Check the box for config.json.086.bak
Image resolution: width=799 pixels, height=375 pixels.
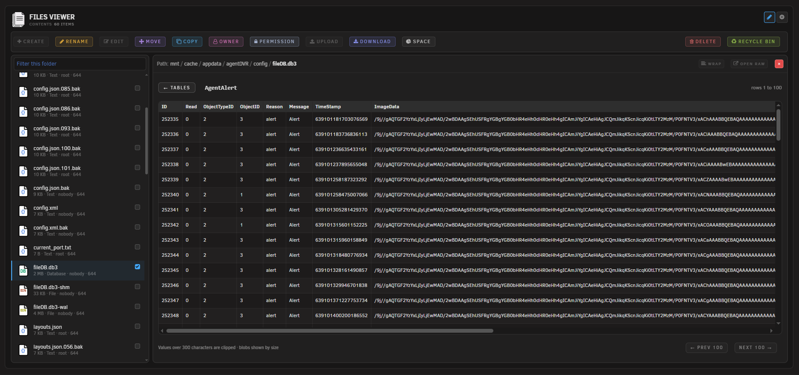pyautogui.click(x=137, y=108)
